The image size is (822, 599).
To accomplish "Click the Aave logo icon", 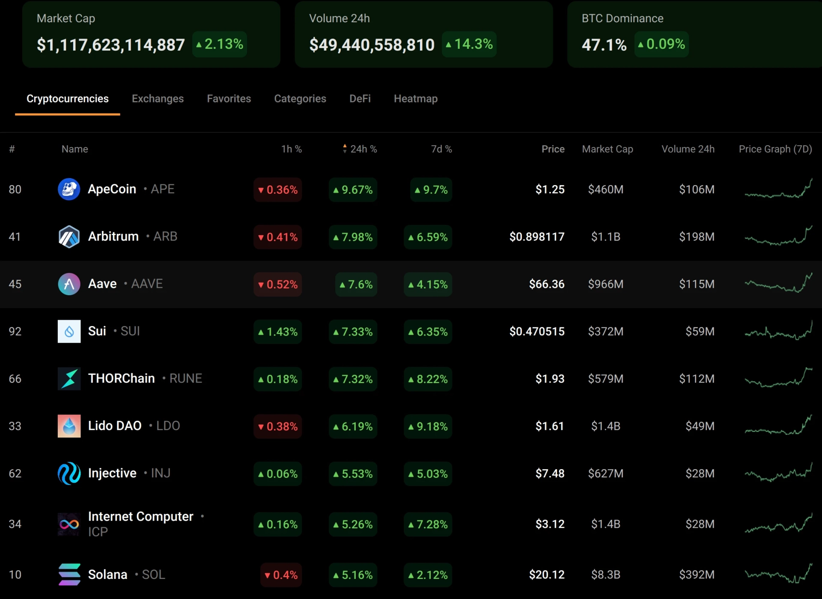I will click(69, 284).
